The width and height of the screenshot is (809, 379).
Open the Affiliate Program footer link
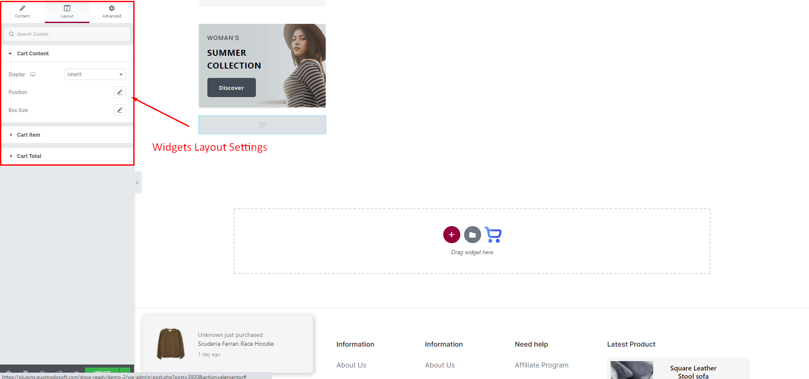541,365
